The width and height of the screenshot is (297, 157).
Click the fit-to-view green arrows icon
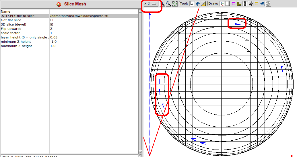[x=175, y=4]
